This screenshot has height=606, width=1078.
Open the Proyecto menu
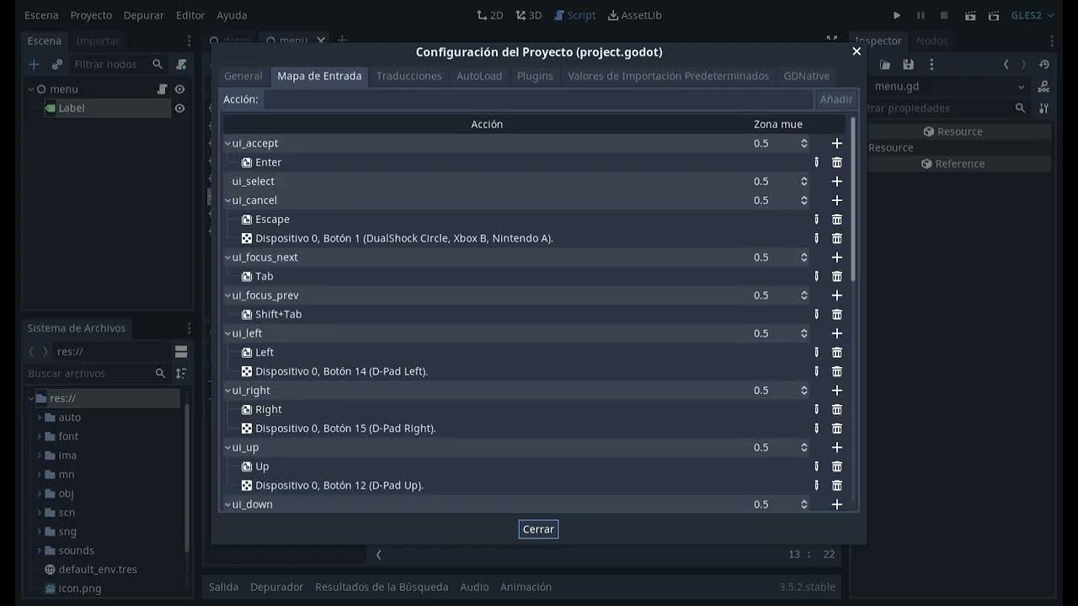tap(91, 15)
